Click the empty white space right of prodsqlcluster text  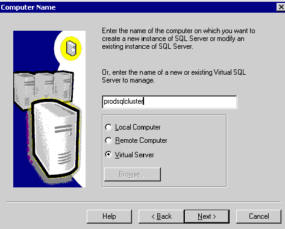190,102
